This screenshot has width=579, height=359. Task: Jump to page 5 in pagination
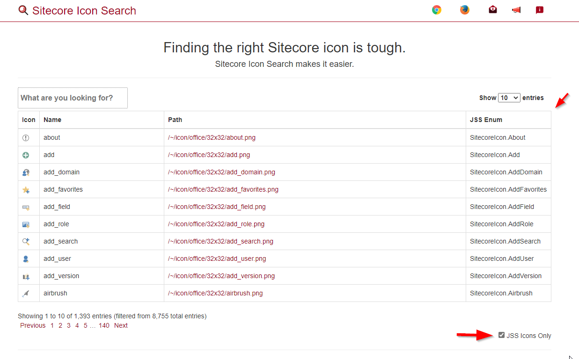(86, 325)
